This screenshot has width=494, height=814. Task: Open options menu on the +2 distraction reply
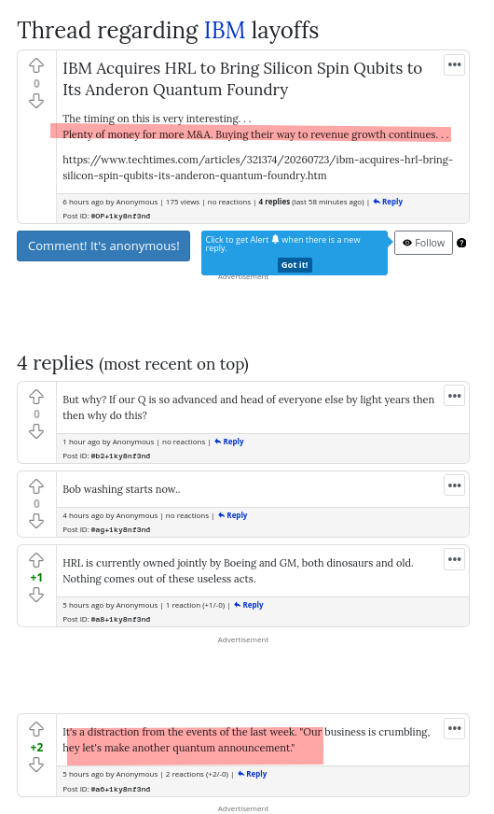(x=455, y=728)
